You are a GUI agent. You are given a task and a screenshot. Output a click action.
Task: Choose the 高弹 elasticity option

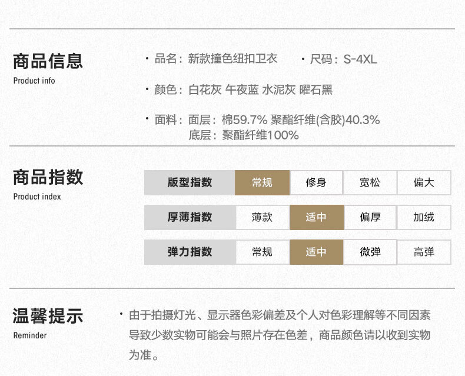(424, 252)
